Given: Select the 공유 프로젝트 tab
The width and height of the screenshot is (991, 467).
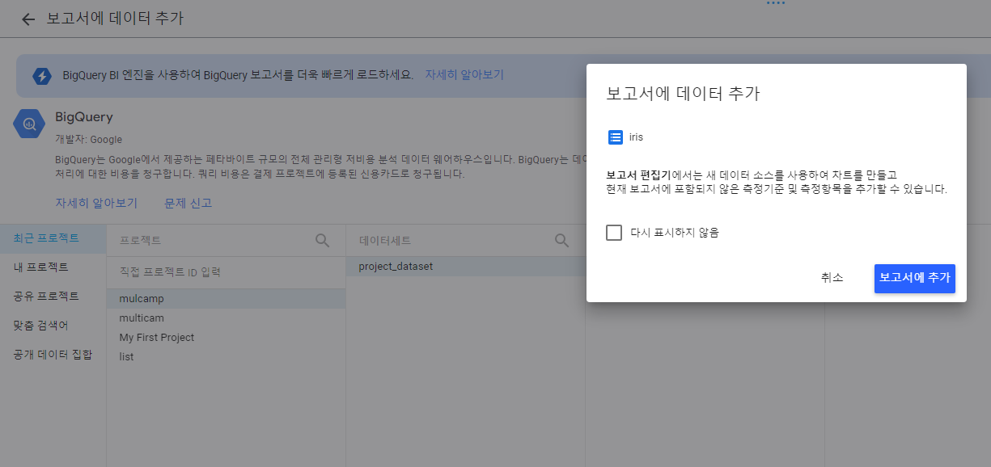Looking at the screenshot, I should pos(53,296).
